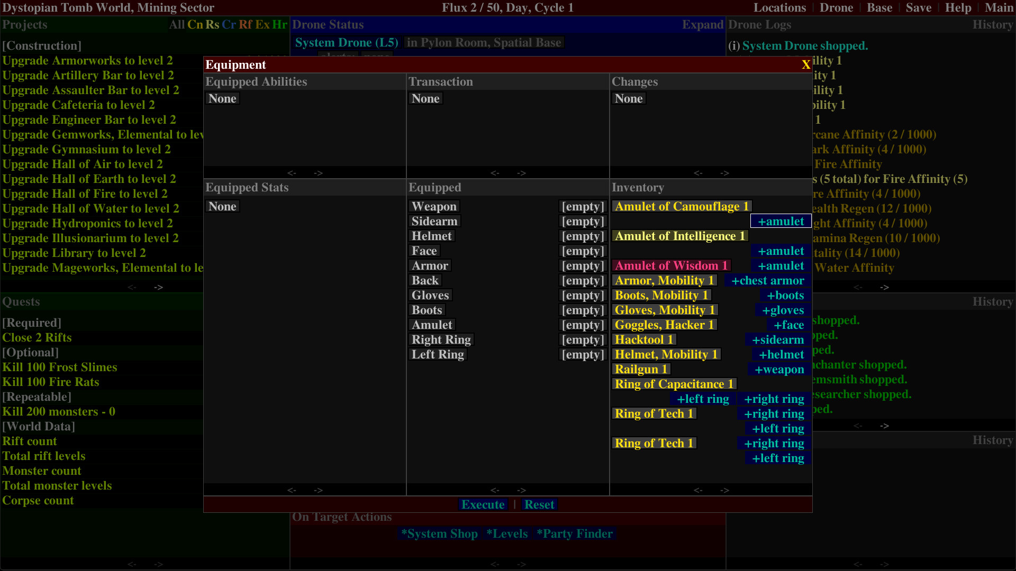The width and height of the screenshot is (1016, 571).
Task: Equip Hacktool 1 using +sidearm
Action: click(777, 339)
